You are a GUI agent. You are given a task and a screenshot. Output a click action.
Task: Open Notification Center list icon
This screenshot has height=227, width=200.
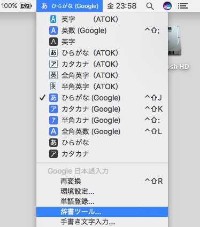coord(183,6)
